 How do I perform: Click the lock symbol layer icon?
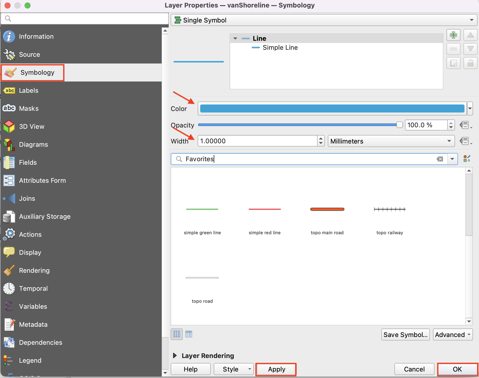[470, 63]
